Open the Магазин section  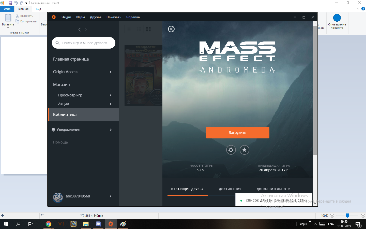(x=62, y=85)
